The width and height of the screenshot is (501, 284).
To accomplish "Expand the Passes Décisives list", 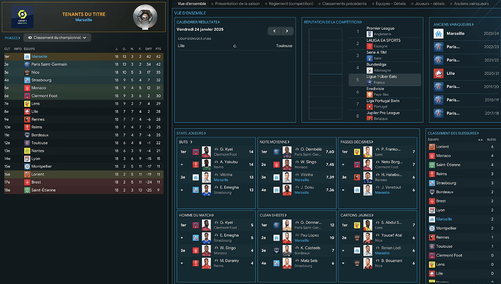I will (x=357, y=142).
